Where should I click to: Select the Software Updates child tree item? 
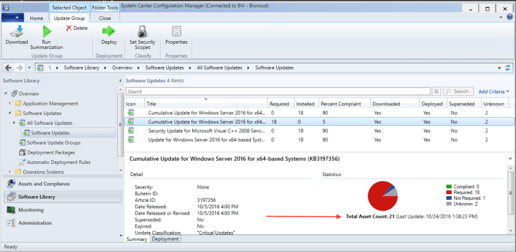point(68,133)
